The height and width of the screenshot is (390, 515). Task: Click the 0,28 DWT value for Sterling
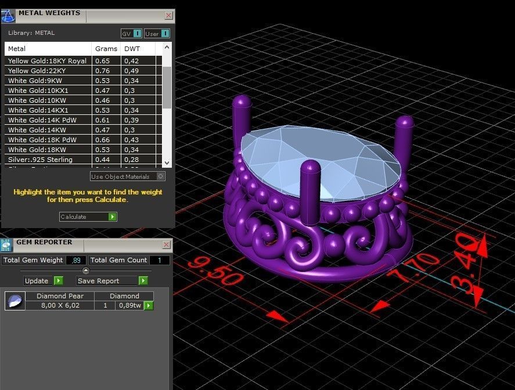point(131,159)
